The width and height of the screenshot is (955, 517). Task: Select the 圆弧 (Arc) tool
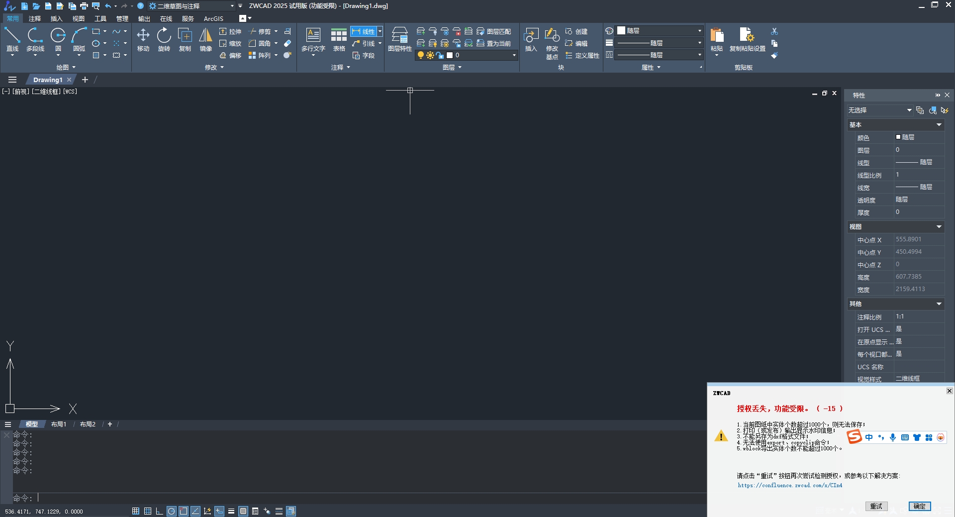[x=79, y=40]
